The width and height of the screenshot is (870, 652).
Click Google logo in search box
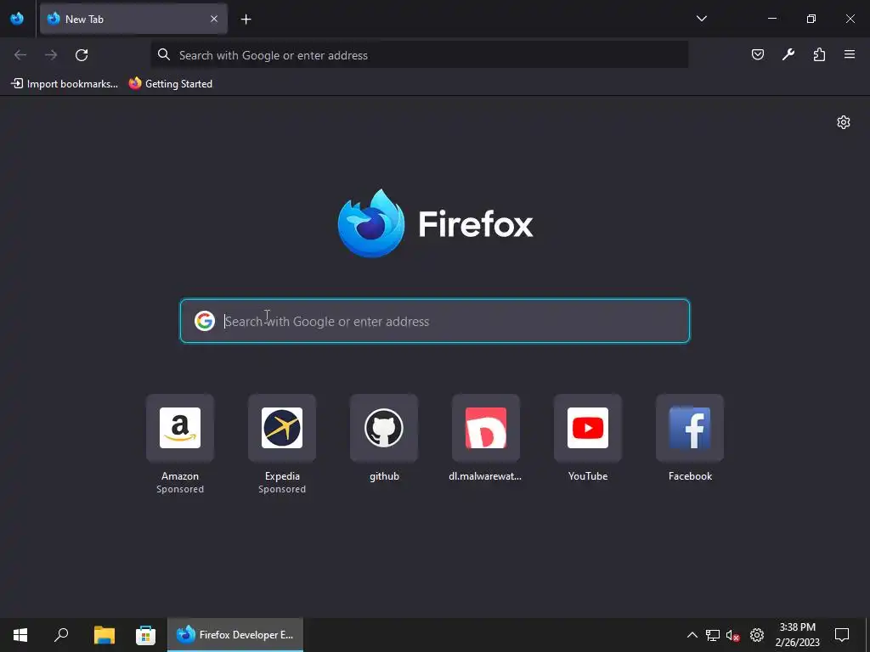pos(205,321)
